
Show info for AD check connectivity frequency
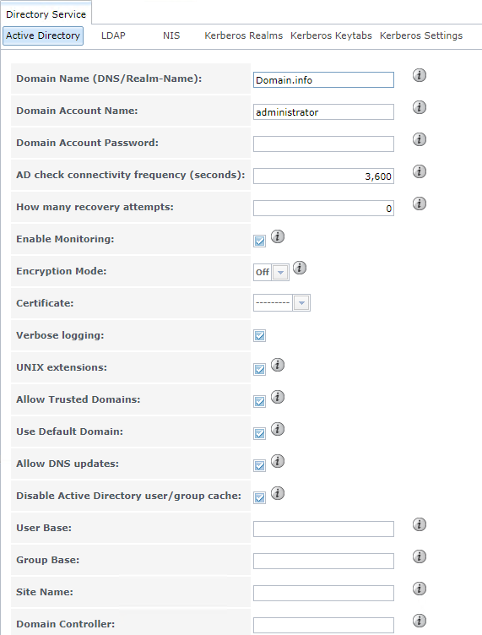(420, 171)
